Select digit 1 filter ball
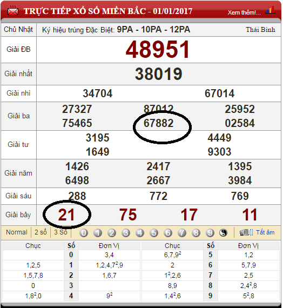Screen dimensions: 283x308 click(x=98, y=233)
